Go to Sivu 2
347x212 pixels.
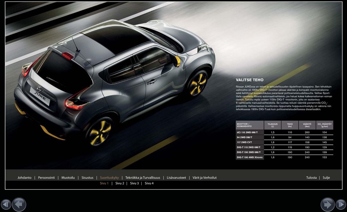coord(120,183)
